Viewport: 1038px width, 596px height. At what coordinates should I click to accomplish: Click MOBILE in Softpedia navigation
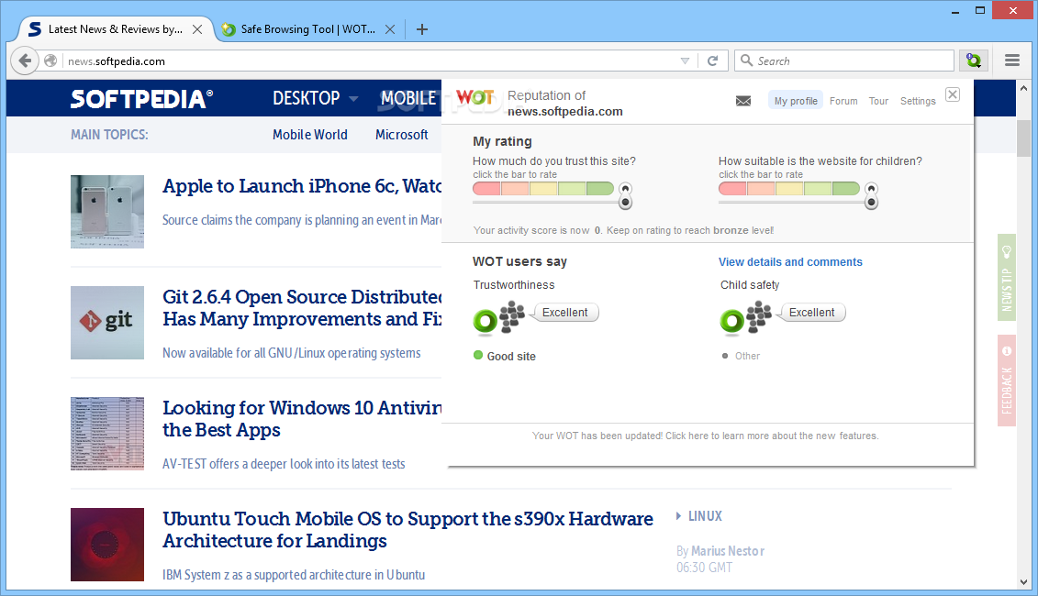407,98
